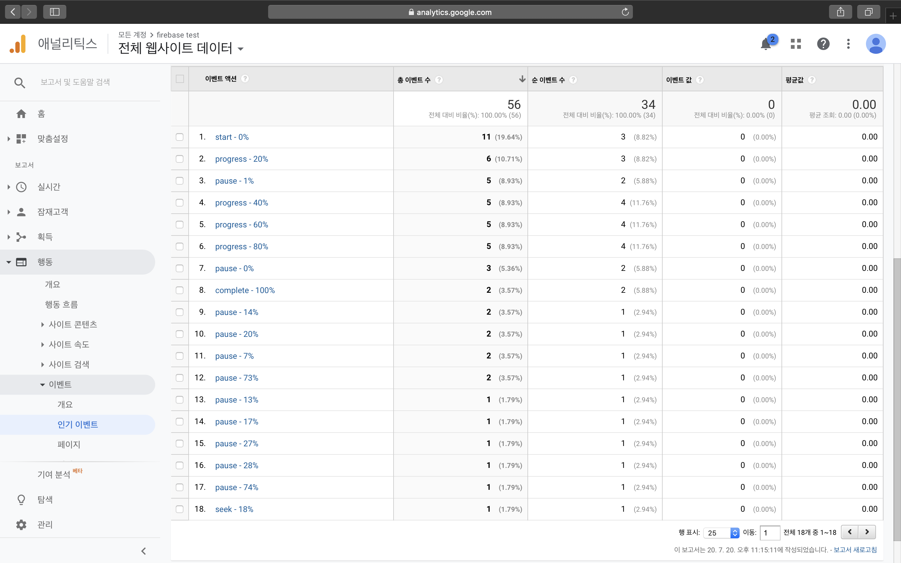Toggle the select-all checkbox in table header
This screenshot has height=563, width=901.
[x=180, y=79]
